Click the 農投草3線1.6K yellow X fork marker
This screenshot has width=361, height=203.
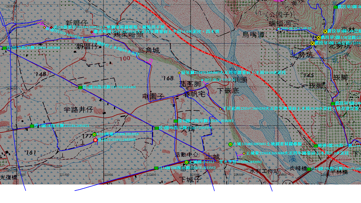click(x=325, y=31)
